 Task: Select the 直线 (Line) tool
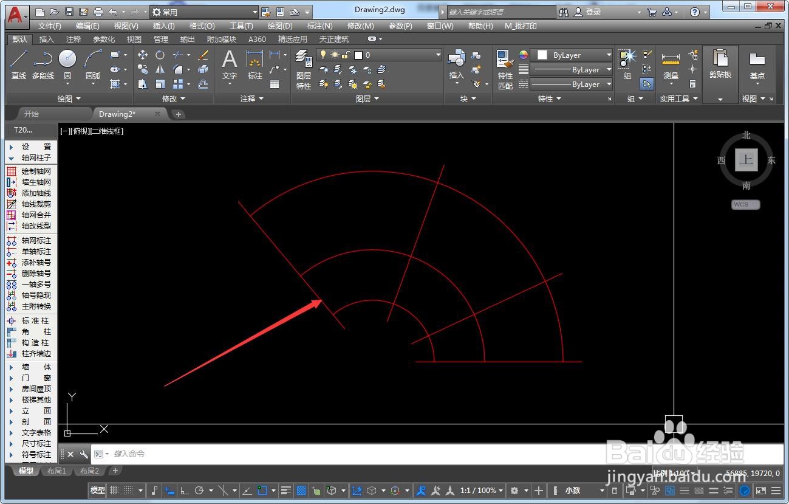click(19, 64)
